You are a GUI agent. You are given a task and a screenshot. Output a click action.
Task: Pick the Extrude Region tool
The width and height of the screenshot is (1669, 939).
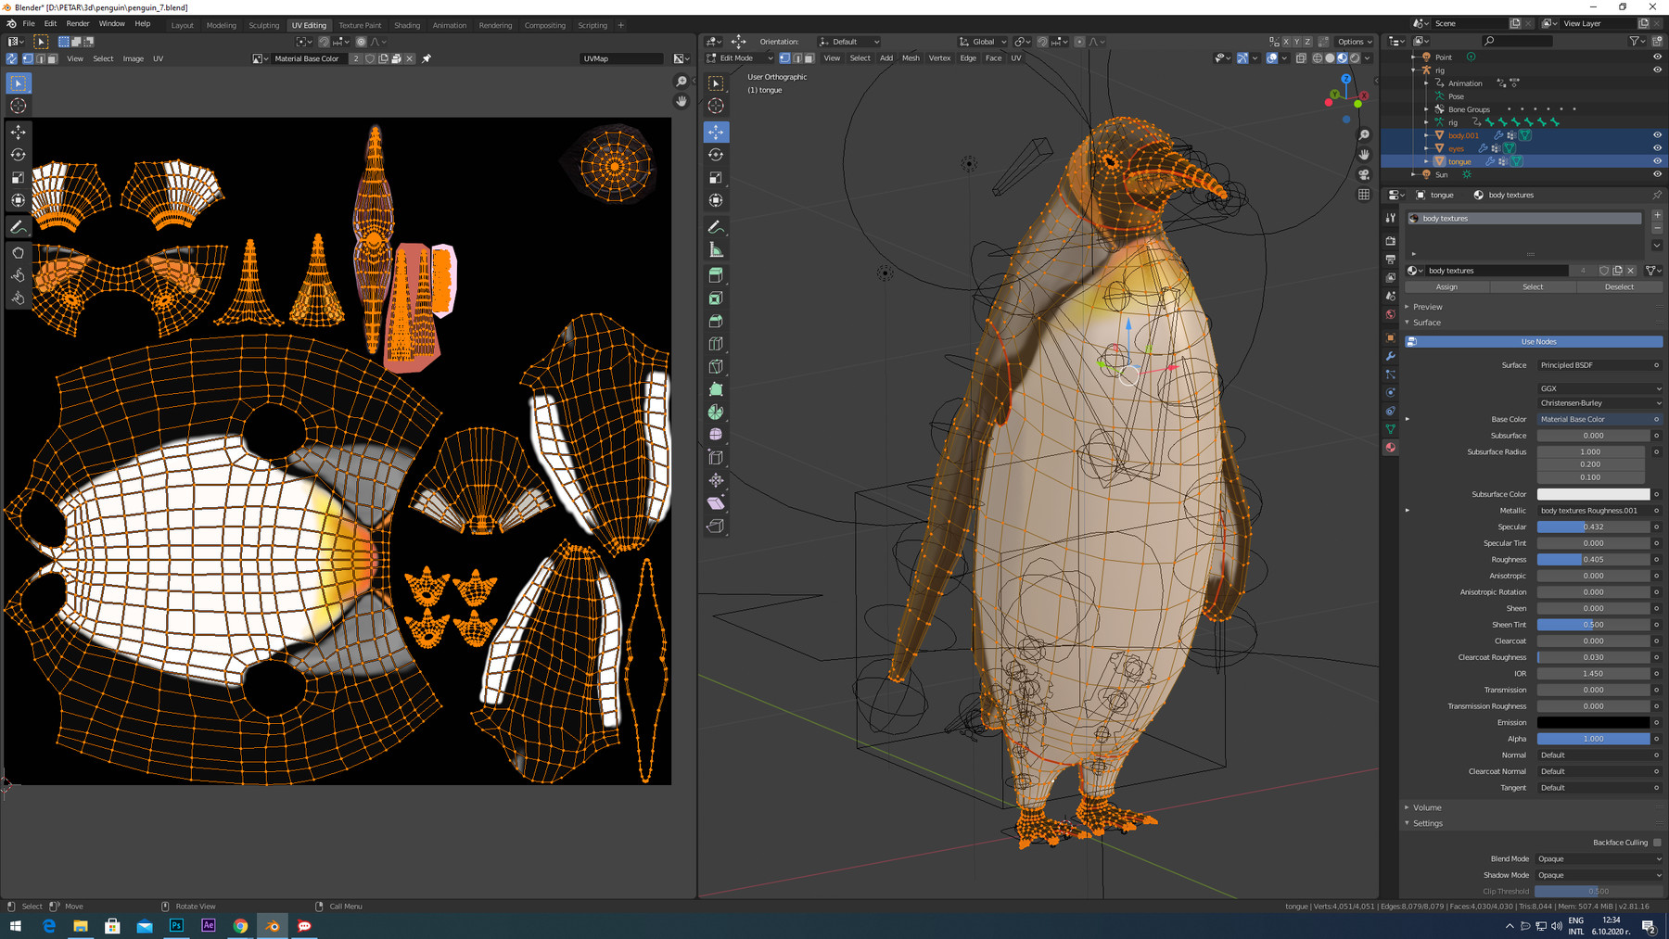click(x=716, y=275)
